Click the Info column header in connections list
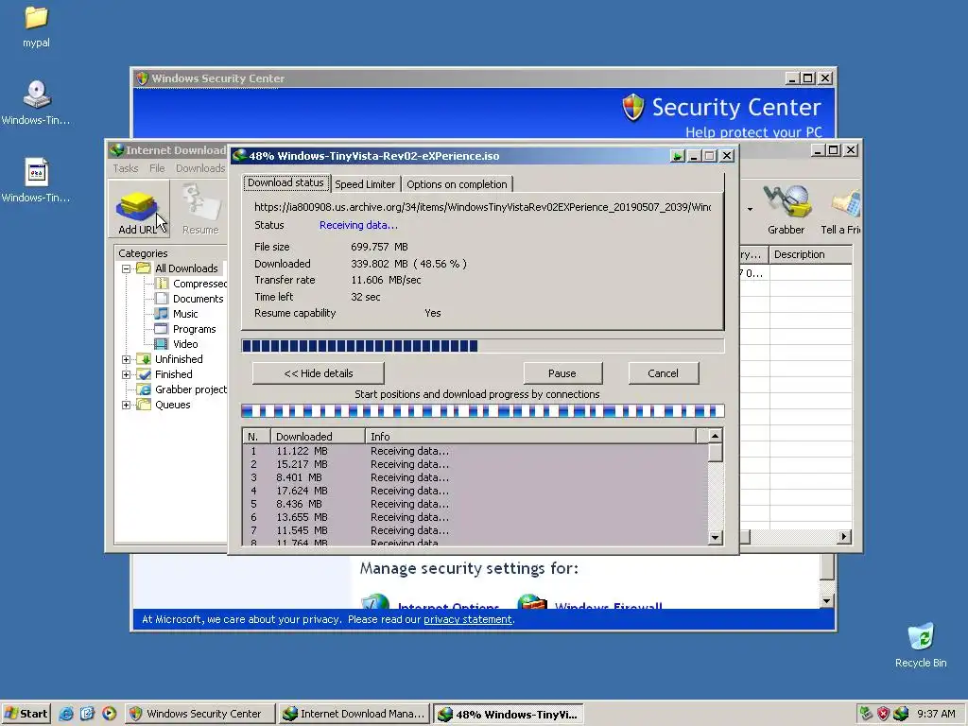968x726 pixels. coord(530,437)
